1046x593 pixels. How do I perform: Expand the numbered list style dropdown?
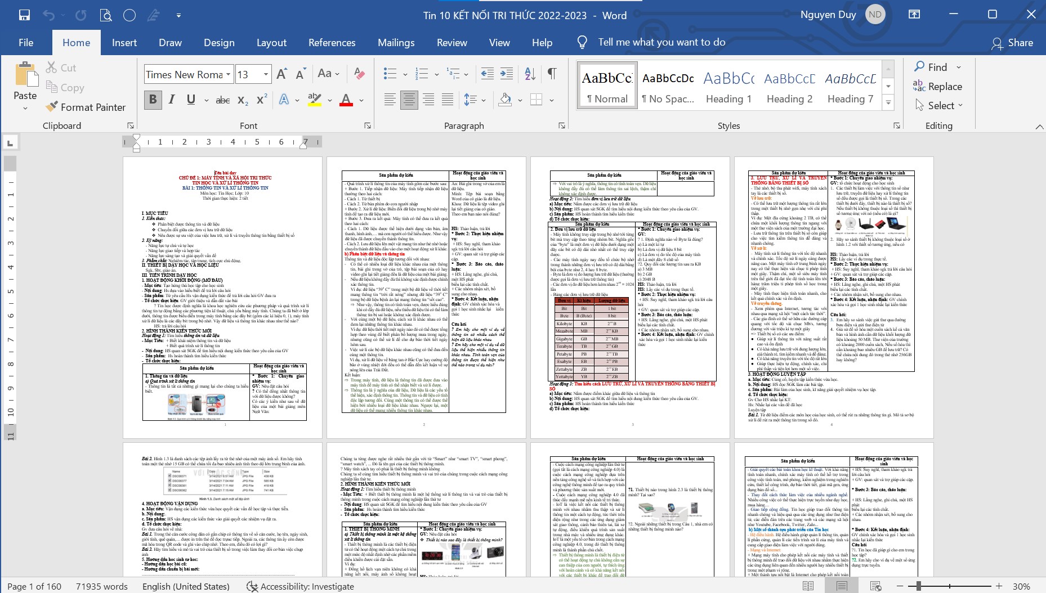click(436, 74)
